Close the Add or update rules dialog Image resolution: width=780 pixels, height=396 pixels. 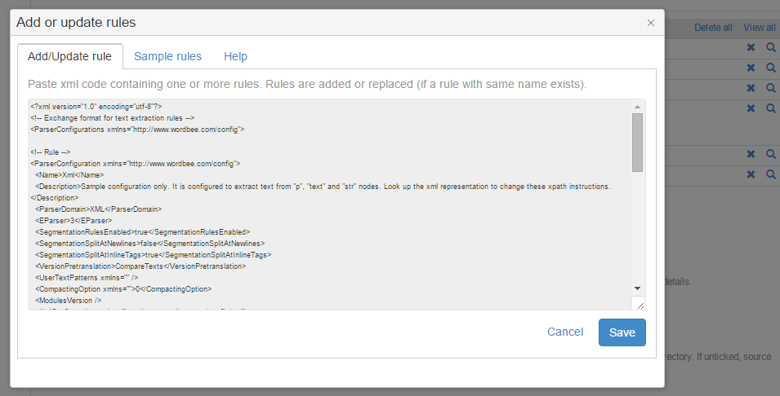651,23
